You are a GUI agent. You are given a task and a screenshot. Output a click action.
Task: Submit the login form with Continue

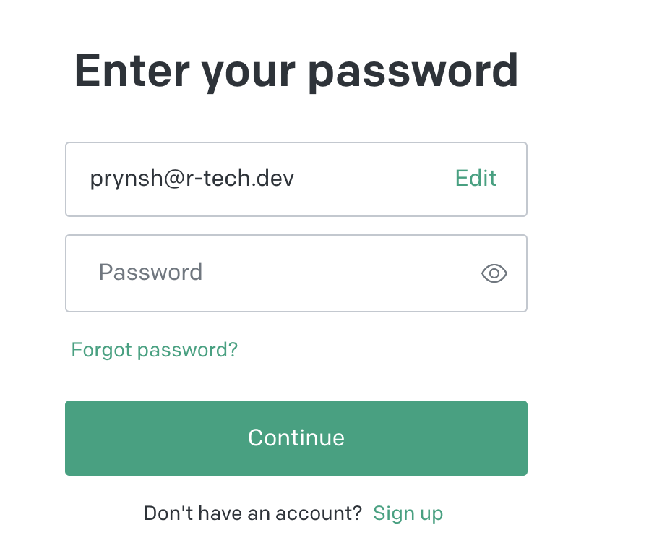click(296, 438)
